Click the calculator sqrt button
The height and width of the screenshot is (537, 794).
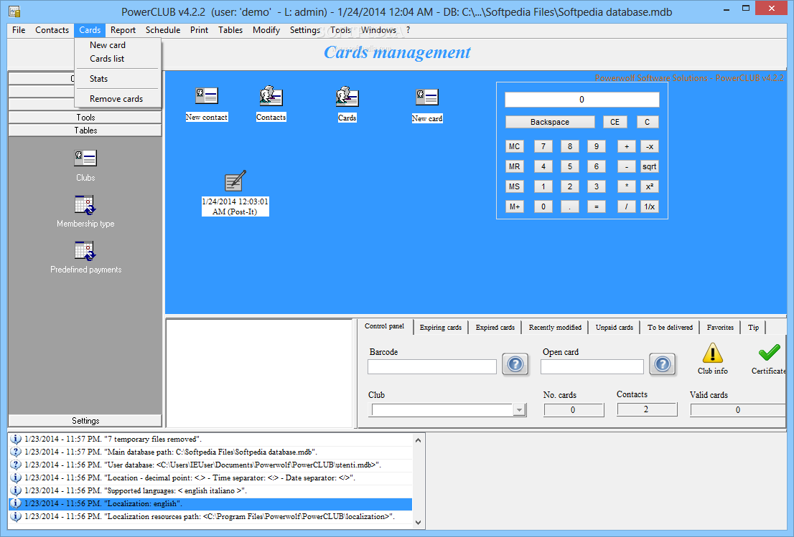point(649,166)
